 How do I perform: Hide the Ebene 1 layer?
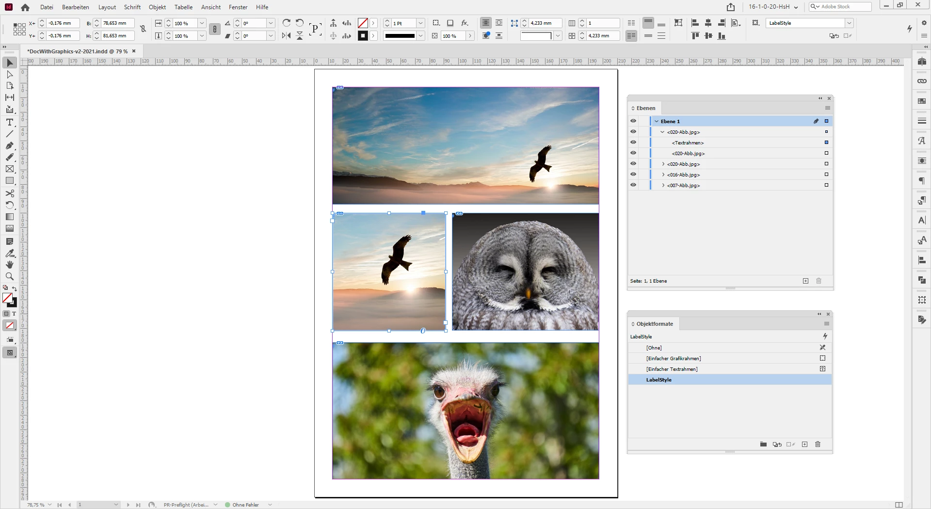[x=633, y=121]
